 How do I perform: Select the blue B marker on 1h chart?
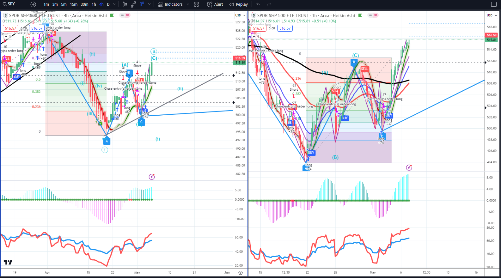pyautogui.click(x=354, y=62)
